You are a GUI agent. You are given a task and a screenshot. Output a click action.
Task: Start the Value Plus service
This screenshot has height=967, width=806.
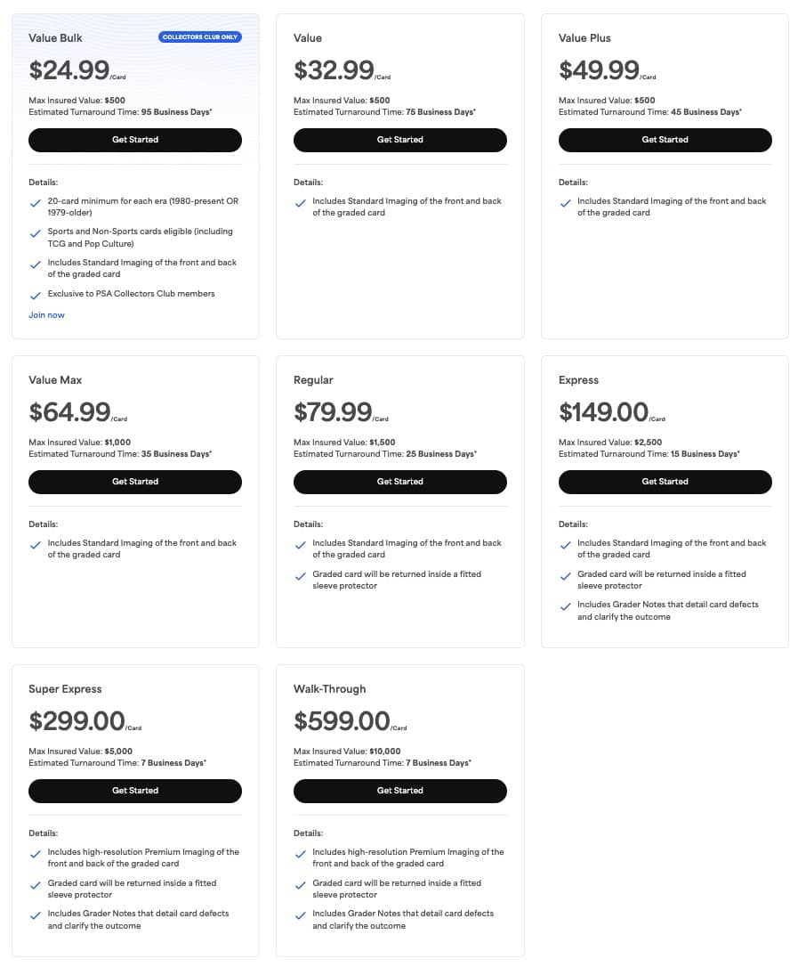[665, 140]
